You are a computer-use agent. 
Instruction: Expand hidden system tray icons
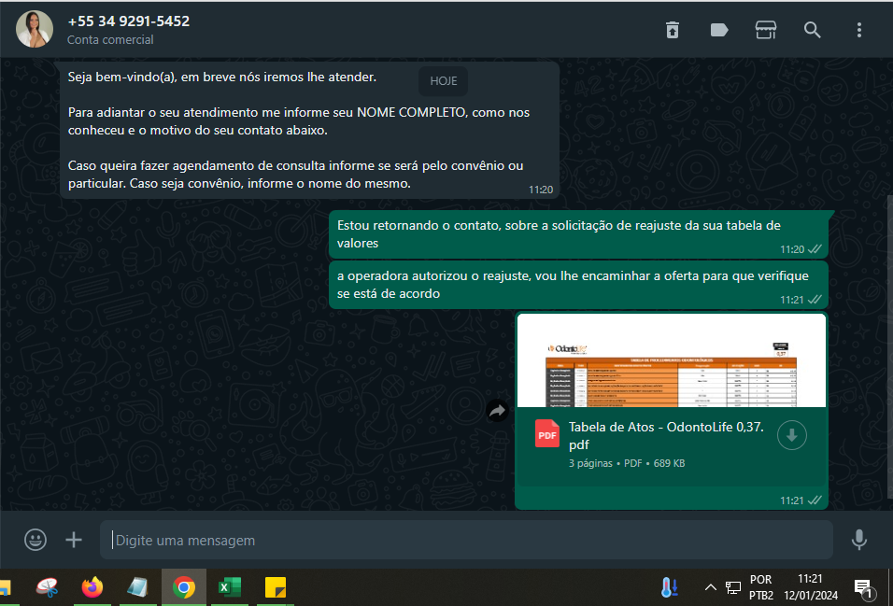710,587
